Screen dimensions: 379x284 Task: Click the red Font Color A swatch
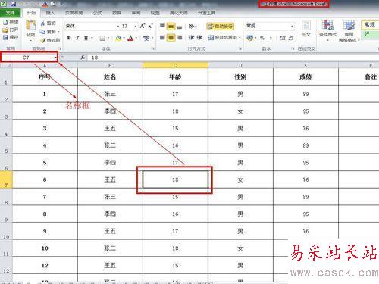coord(130,38)
